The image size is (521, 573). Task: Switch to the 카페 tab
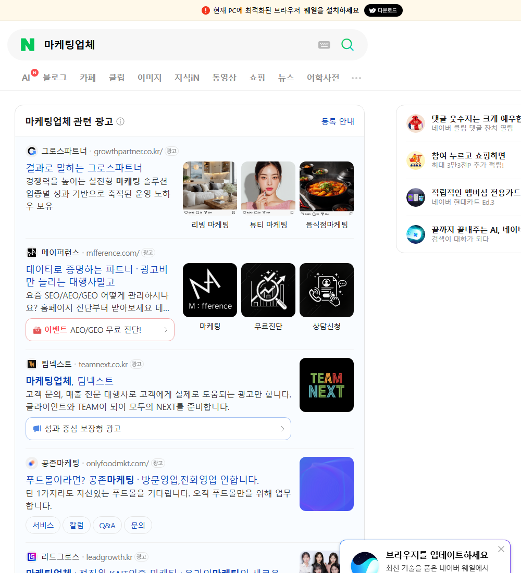click(88, 78)
